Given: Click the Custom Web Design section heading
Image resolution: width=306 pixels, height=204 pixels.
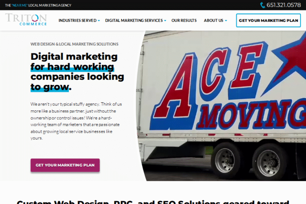Looking at the screenshot, I should [153, 202].
